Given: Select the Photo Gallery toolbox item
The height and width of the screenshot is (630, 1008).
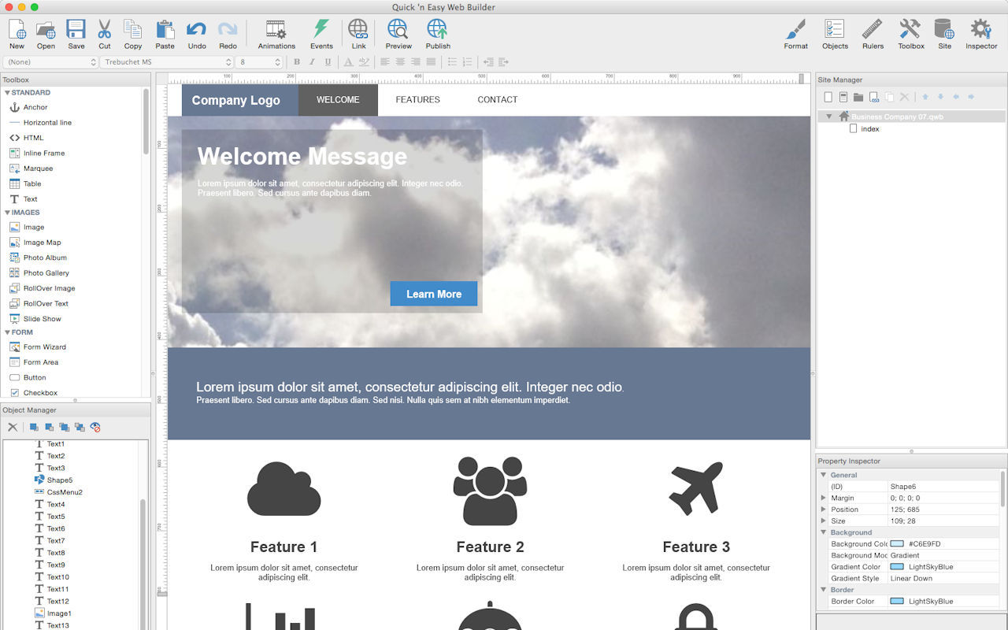Looking at the screenshot, I should tap(46, 273).
